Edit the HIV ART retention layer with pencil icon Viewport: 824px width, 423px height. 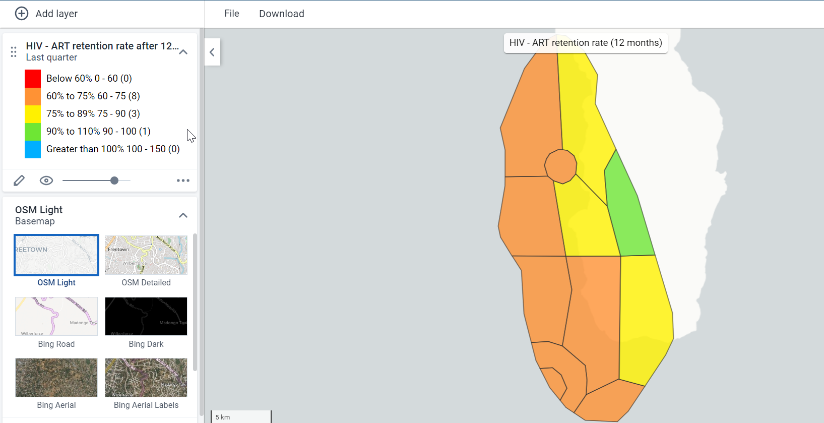tap(19, 180)
